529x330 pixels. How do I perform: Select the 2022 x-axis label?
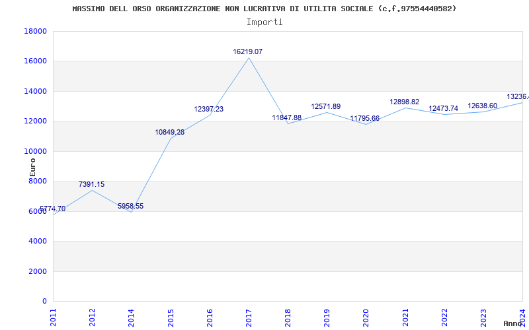444,317
